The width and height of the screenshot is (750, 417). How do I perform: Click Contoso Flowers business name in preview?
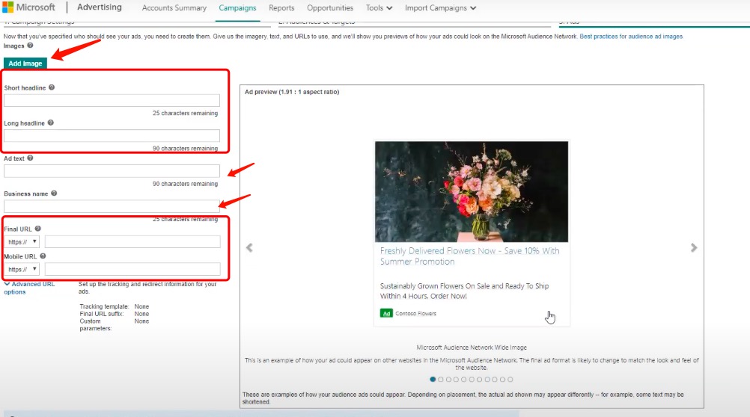pyautogui.click(x=415, y=313)
